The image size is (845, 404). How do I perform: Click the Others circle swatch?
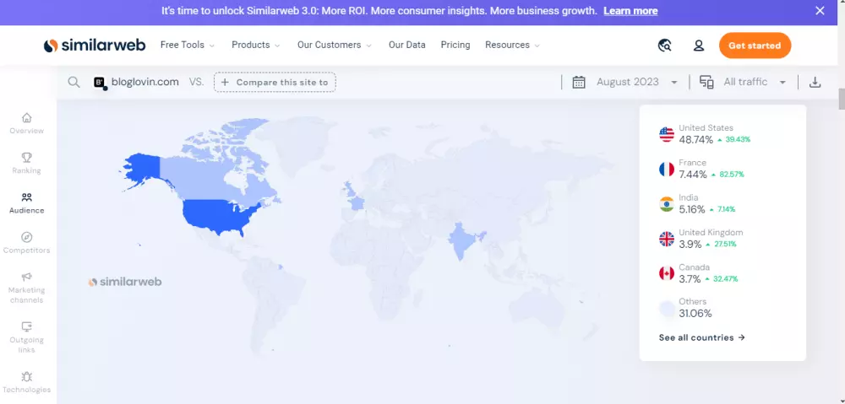[x=667, y=308]
